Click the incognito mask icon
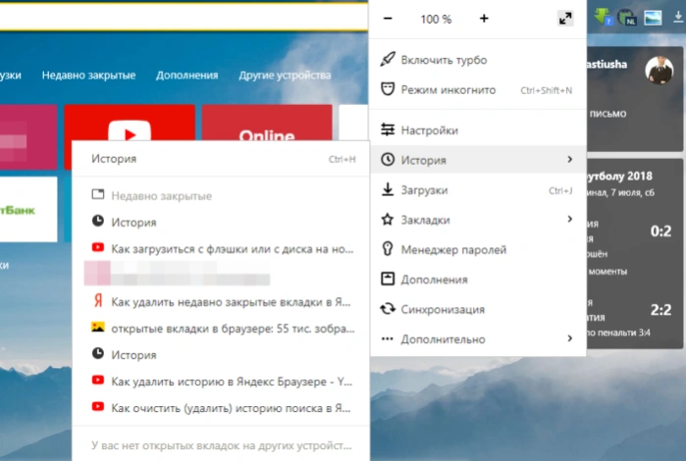 pos(388,89)
